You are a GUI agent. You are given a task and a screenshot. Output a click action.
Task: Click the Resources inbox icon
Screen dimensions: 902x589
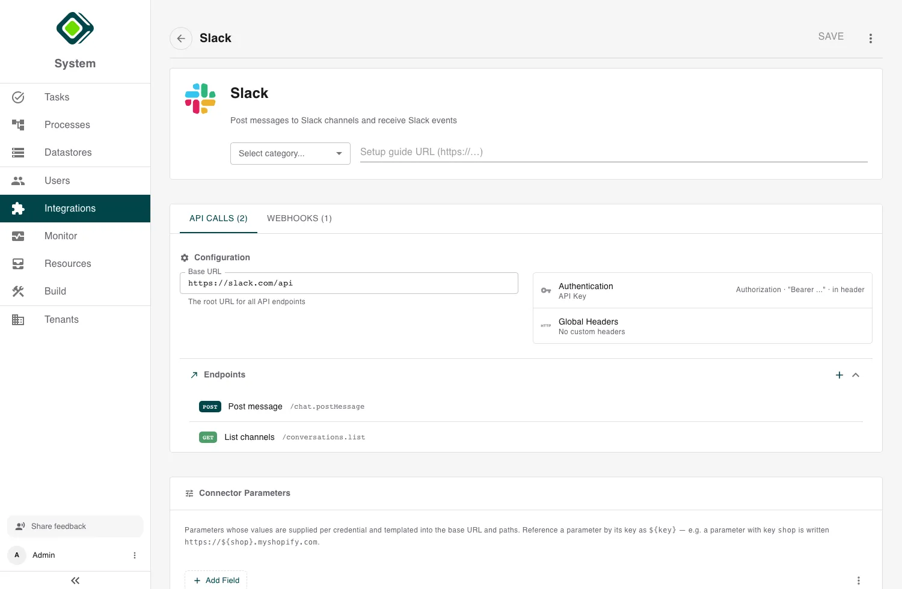click(18, 264)
